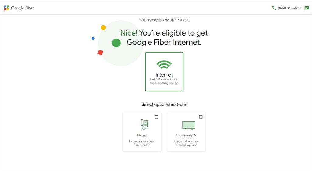Click the Phone add-on title
This screenshot has width=312, height=171.
(x=142, y=135)
